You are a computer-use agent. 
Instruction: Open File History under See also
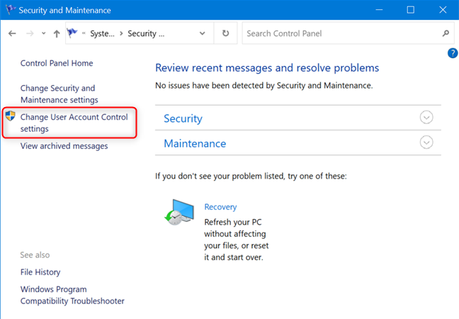click(40, 272)
